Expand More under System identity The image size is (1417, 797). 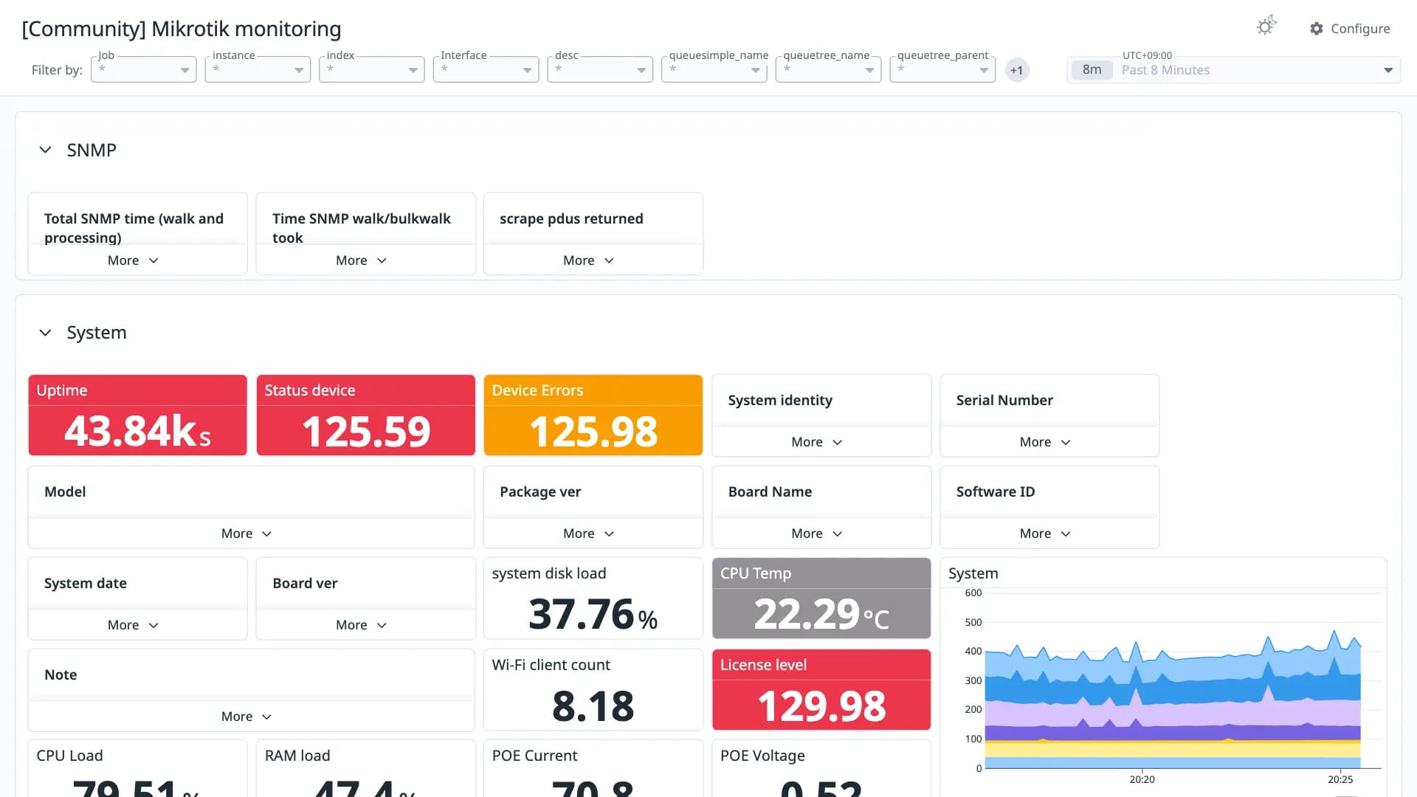816,442
